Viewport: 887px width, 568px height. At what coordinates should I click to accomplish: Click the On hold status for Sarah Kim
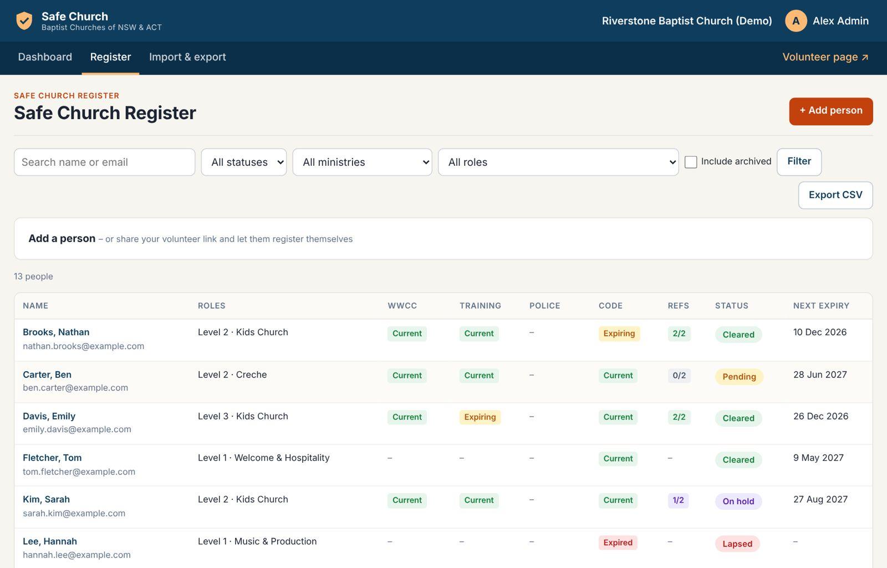(738, 502)
